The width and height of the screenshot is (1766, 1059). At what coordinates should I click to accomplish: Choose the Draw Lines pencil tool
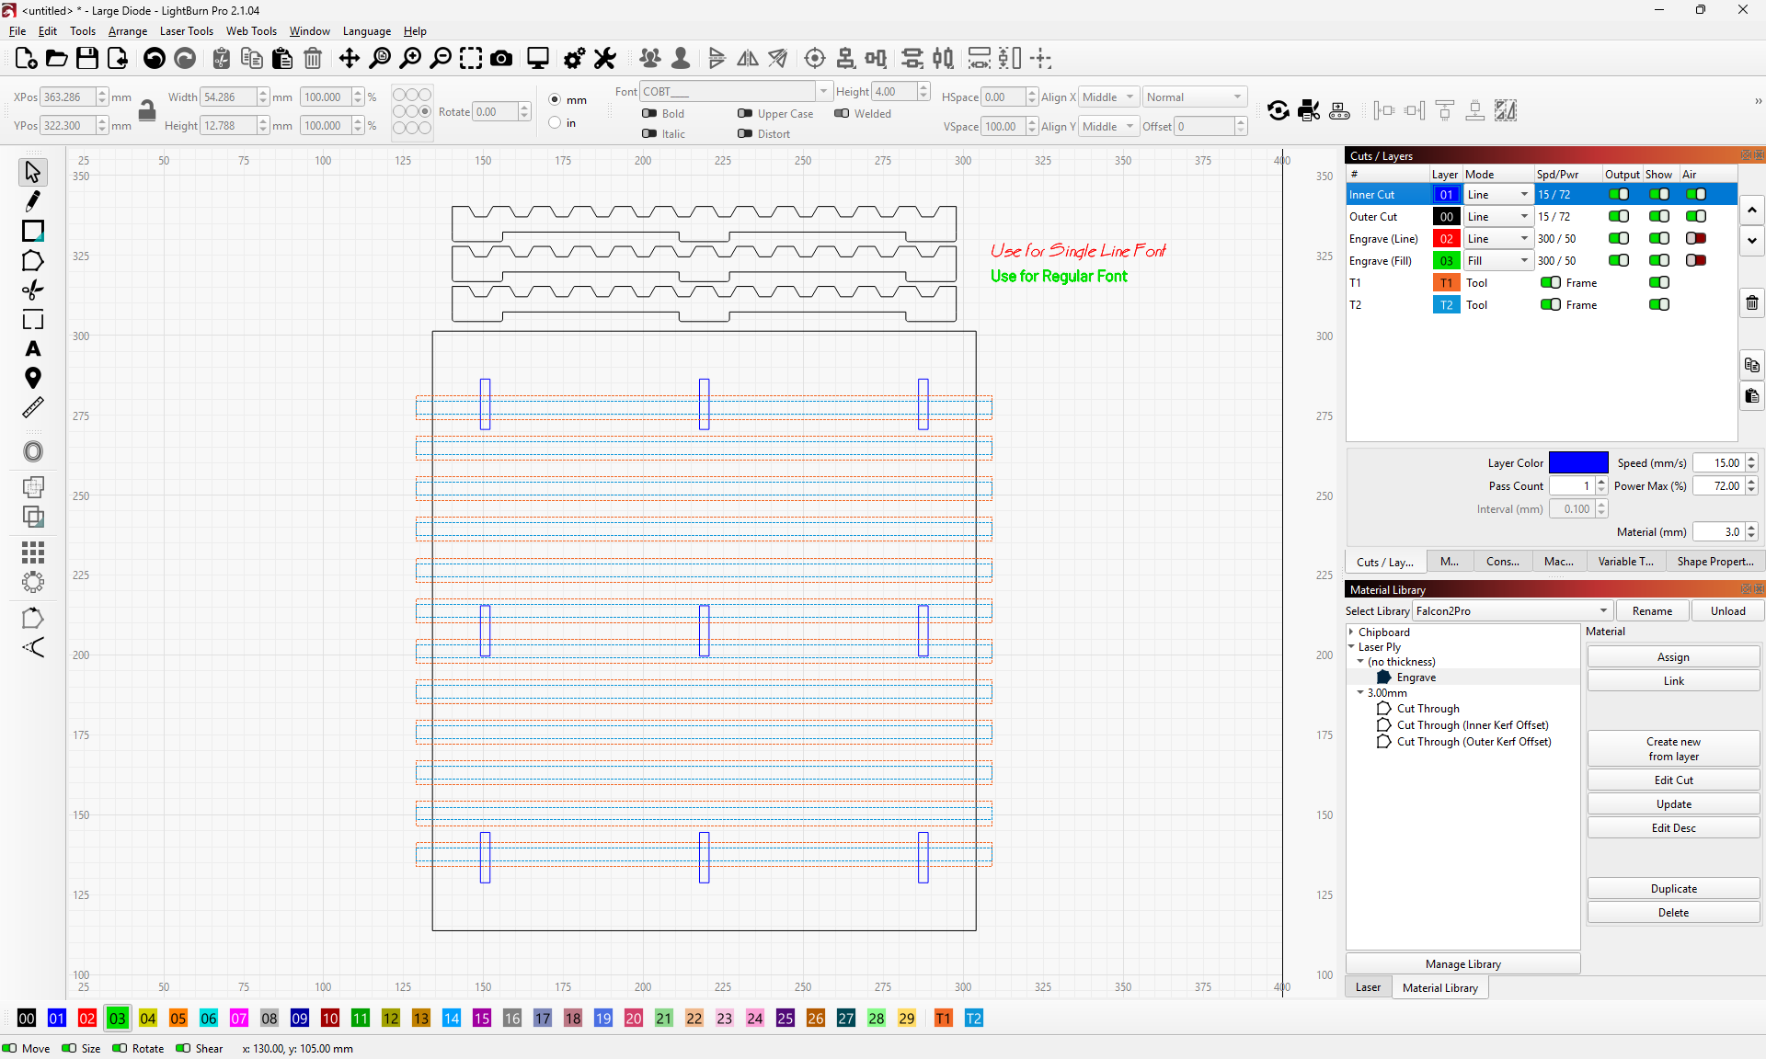pyautogui.click(x=33, y=201)
